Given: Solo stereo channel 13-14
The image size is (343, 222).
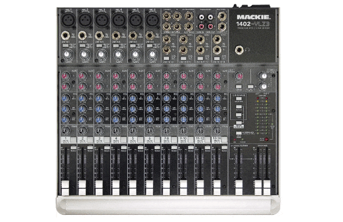Looking at the screenshot, I should click(x=225, y=147).
